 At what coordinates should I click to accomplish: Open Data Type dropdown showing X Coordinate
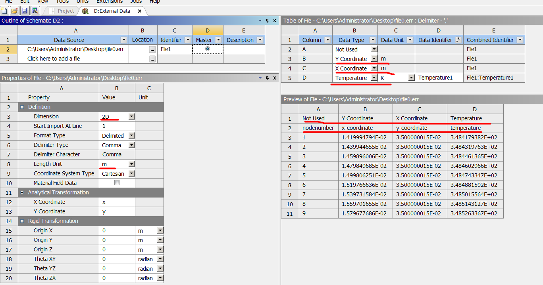point(374,68)
